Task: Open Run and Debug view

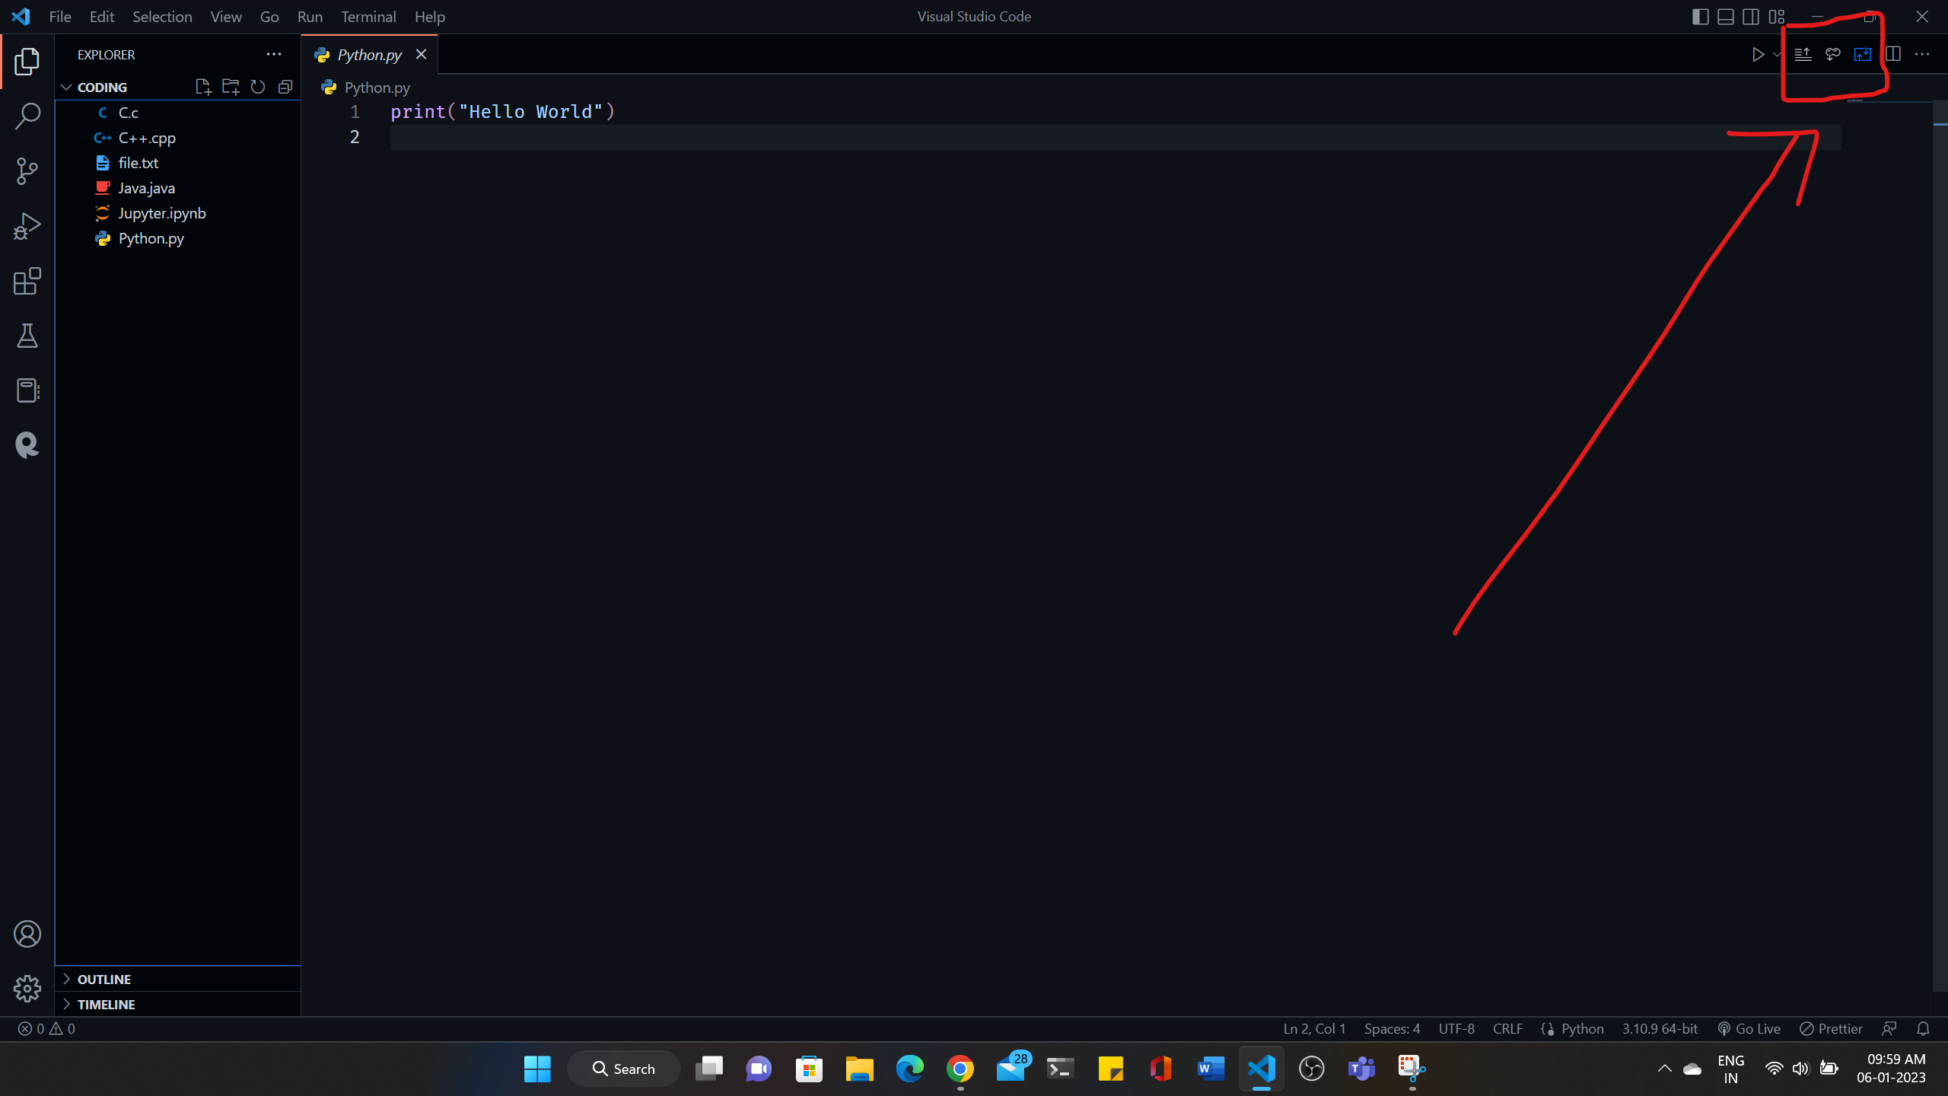Action: coord(27,226)
